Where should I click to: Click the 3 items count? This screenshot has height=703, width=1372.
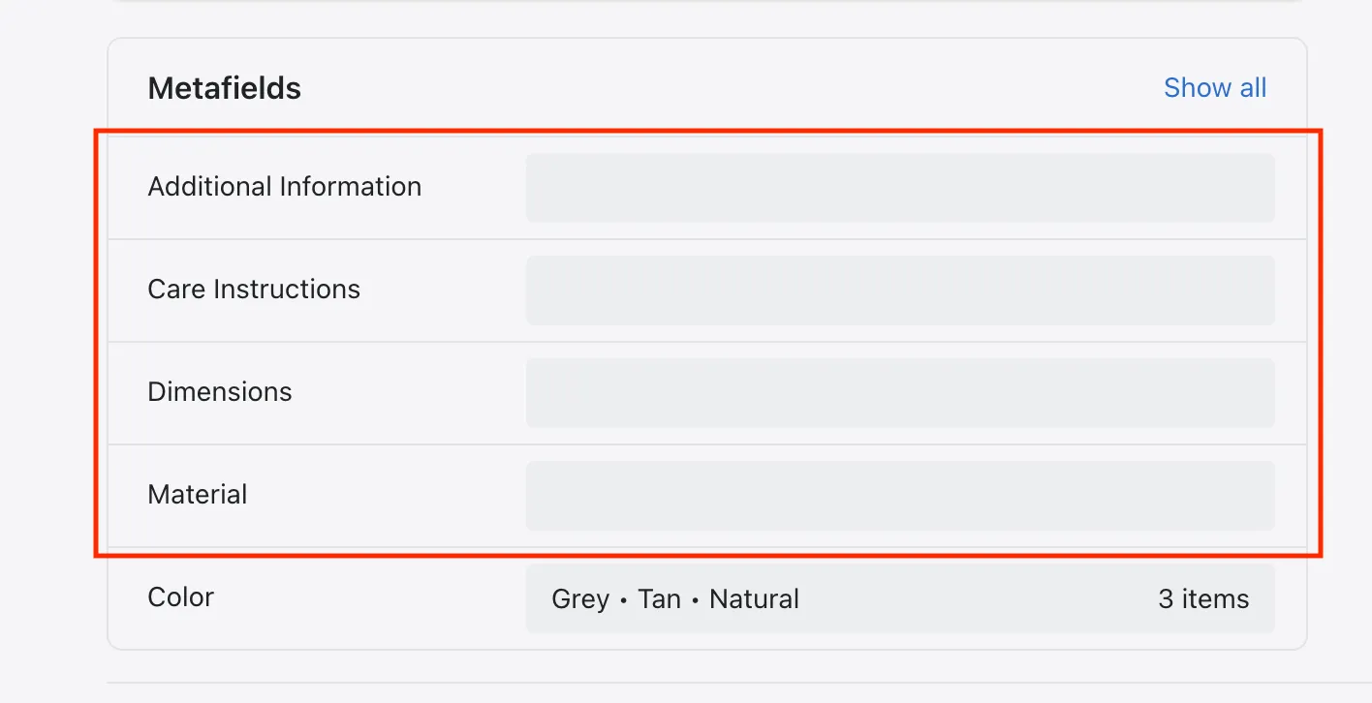pos(1203,599)
